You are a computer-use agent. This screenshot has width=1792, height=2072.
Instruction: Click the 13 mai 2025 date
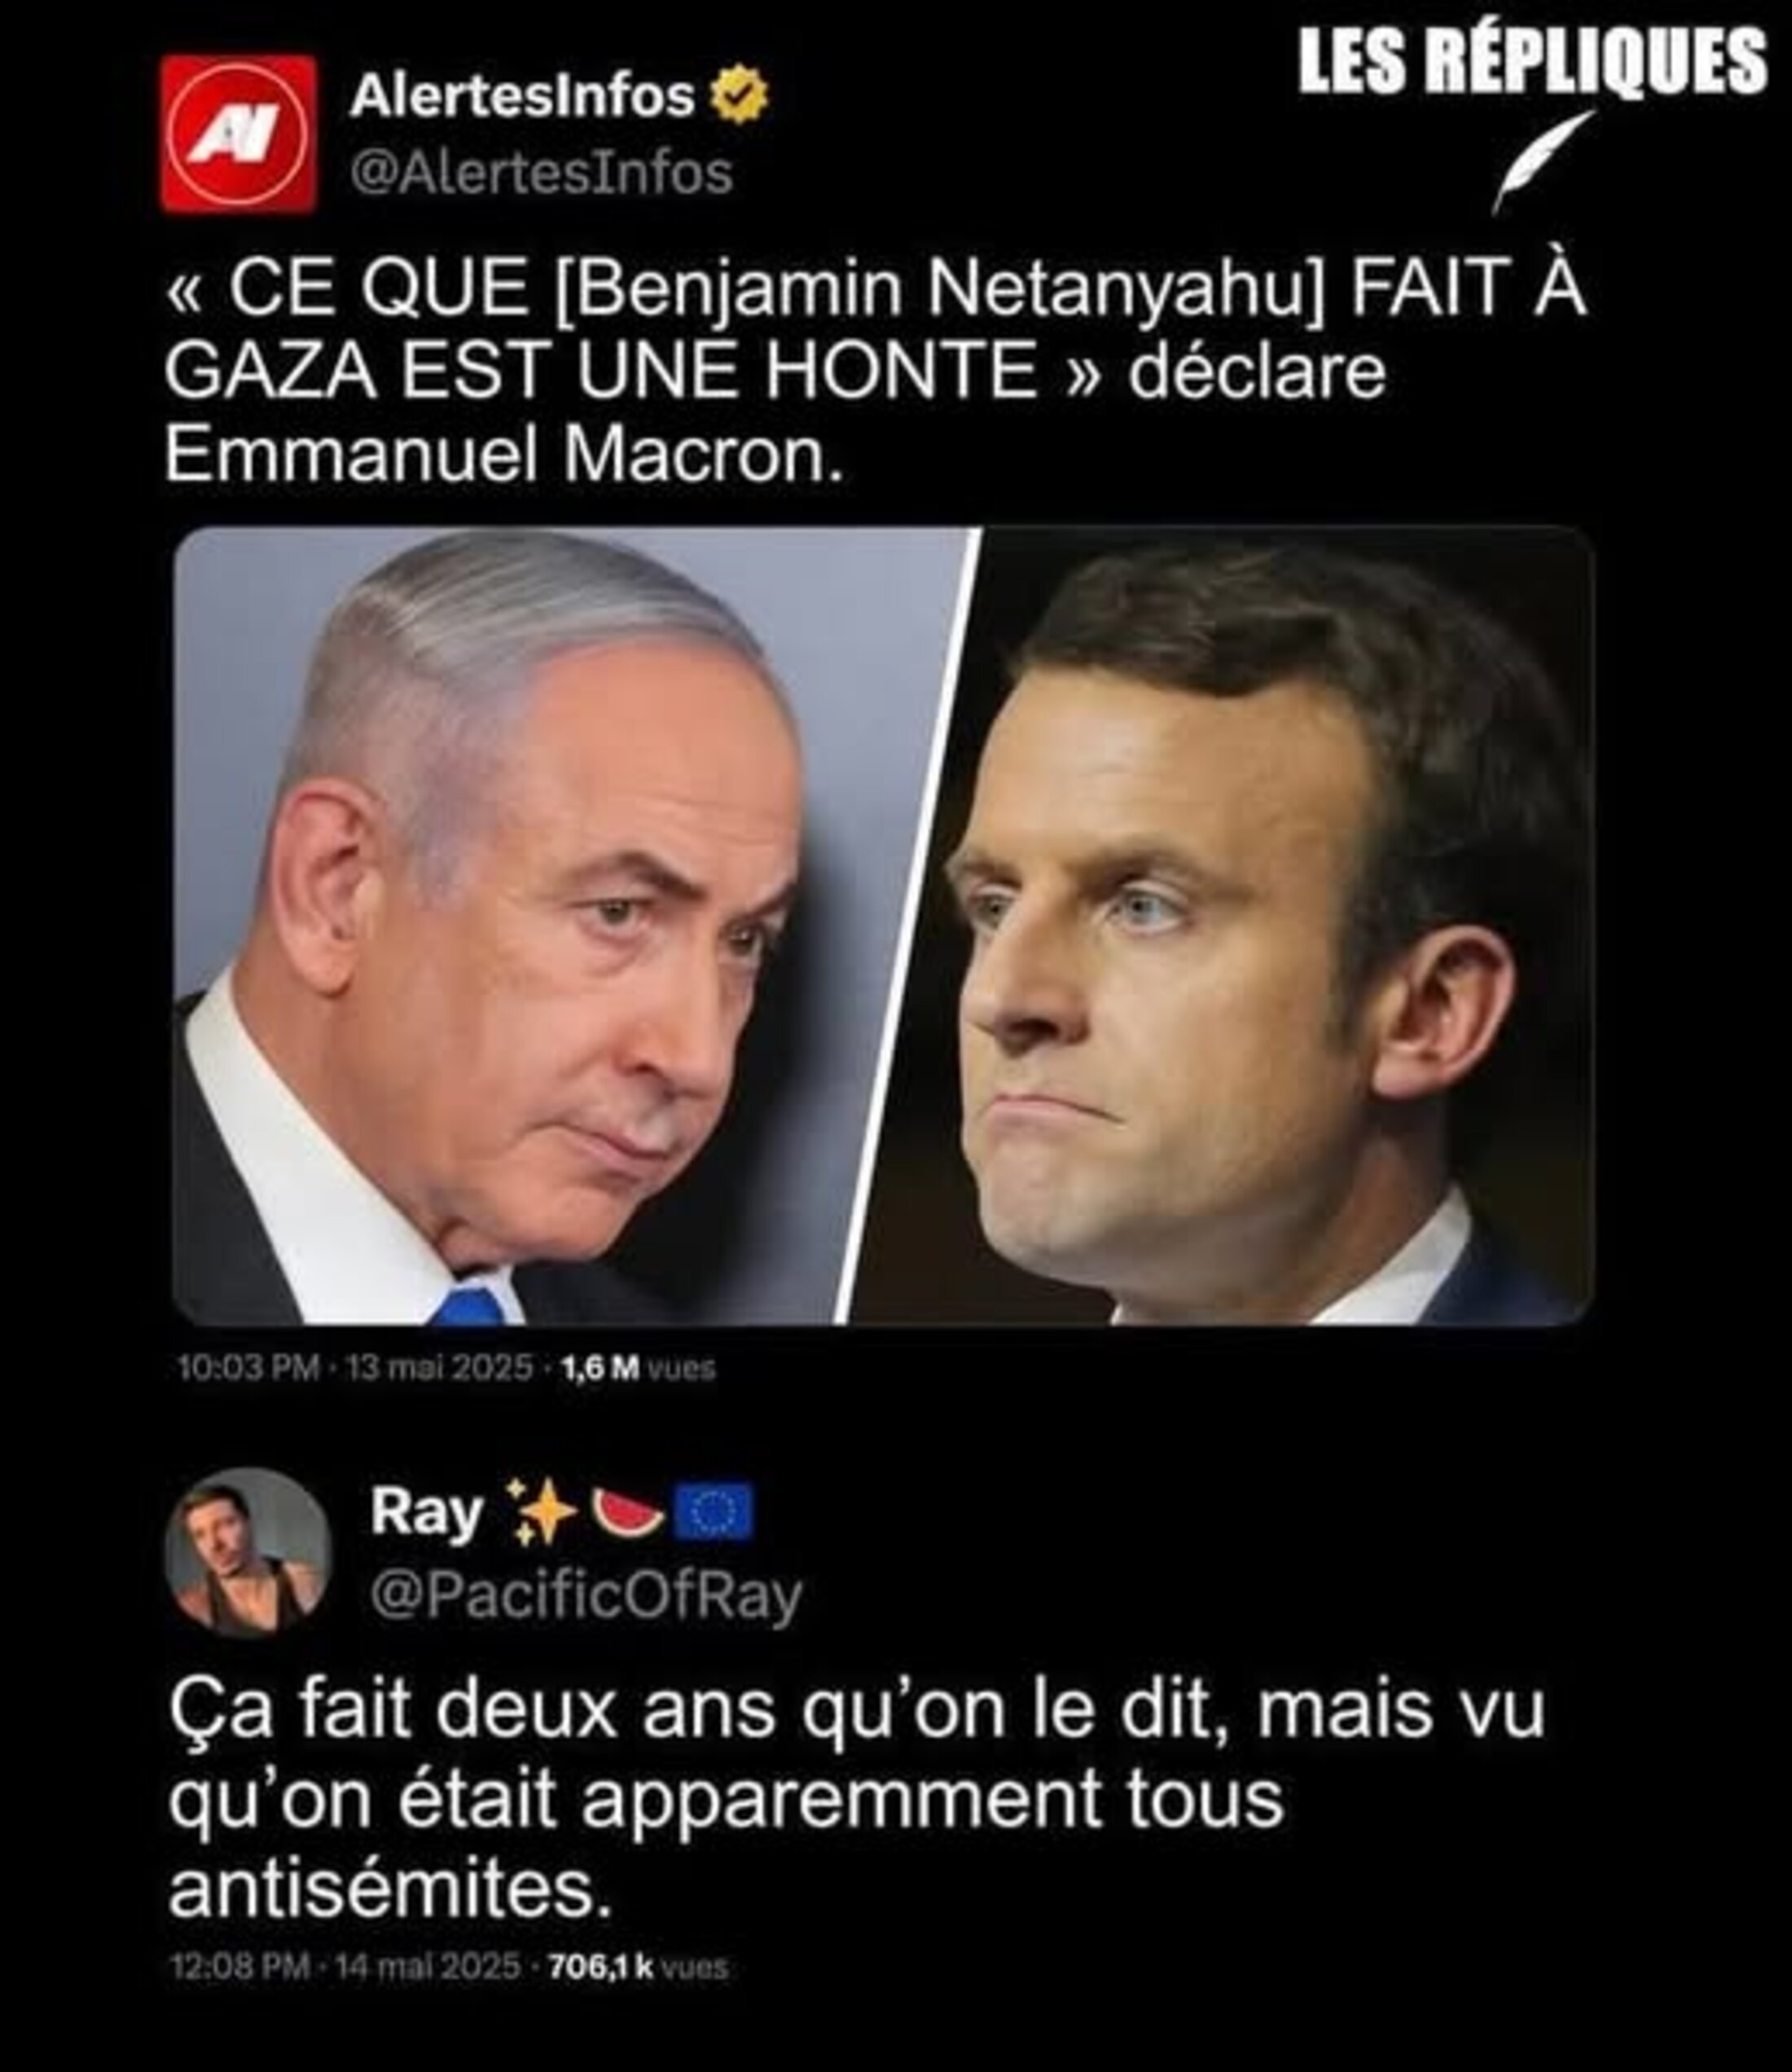point(438,1366)
